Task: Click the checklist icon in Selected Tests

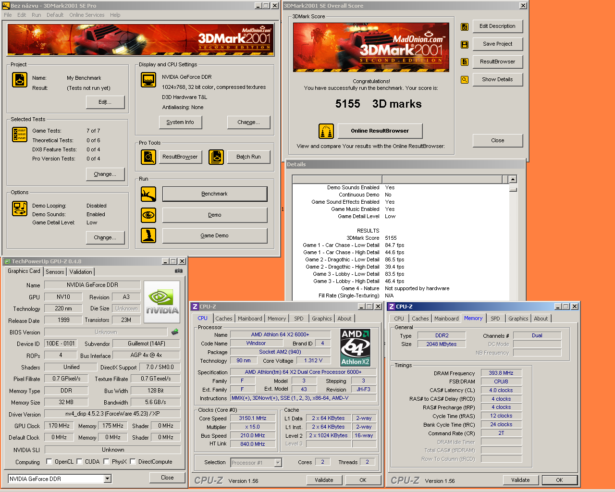Action: [x=20, y=135]
